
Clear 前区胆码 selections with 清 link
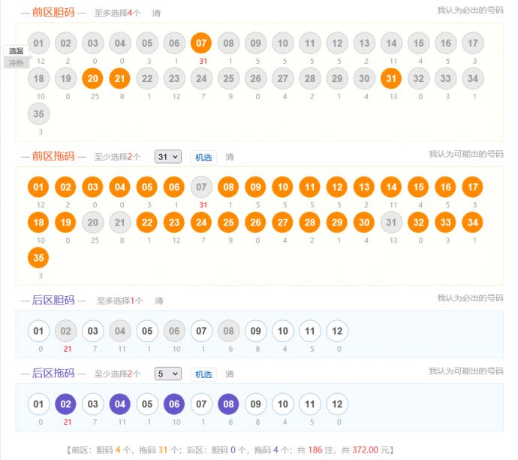tap(156, 13)
